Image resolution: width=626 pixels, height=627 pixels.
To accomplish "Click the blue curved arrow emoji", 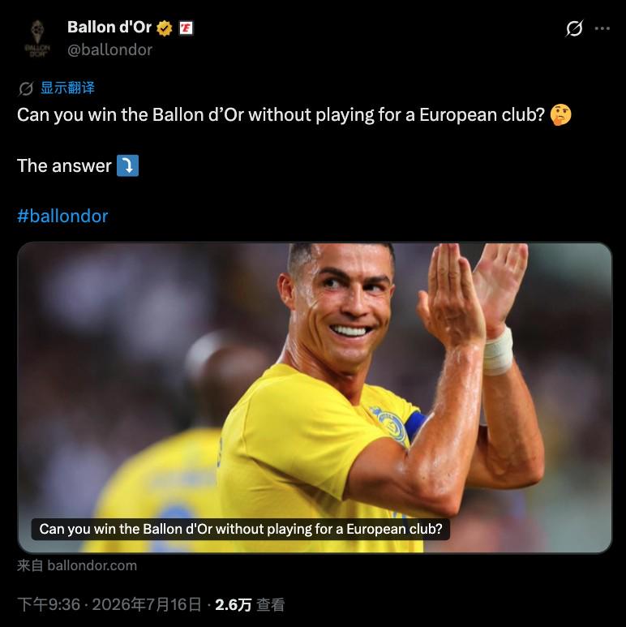I will (127, 165).
